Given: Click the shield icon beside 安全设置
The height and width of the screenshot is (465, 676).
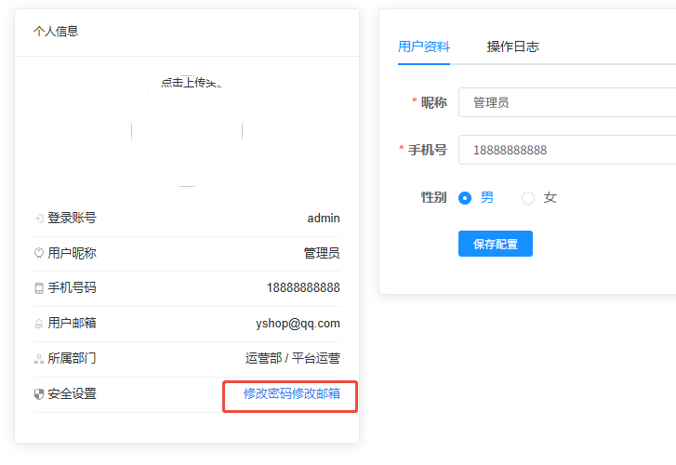Looking at the screenshot, I should (39, 394).
